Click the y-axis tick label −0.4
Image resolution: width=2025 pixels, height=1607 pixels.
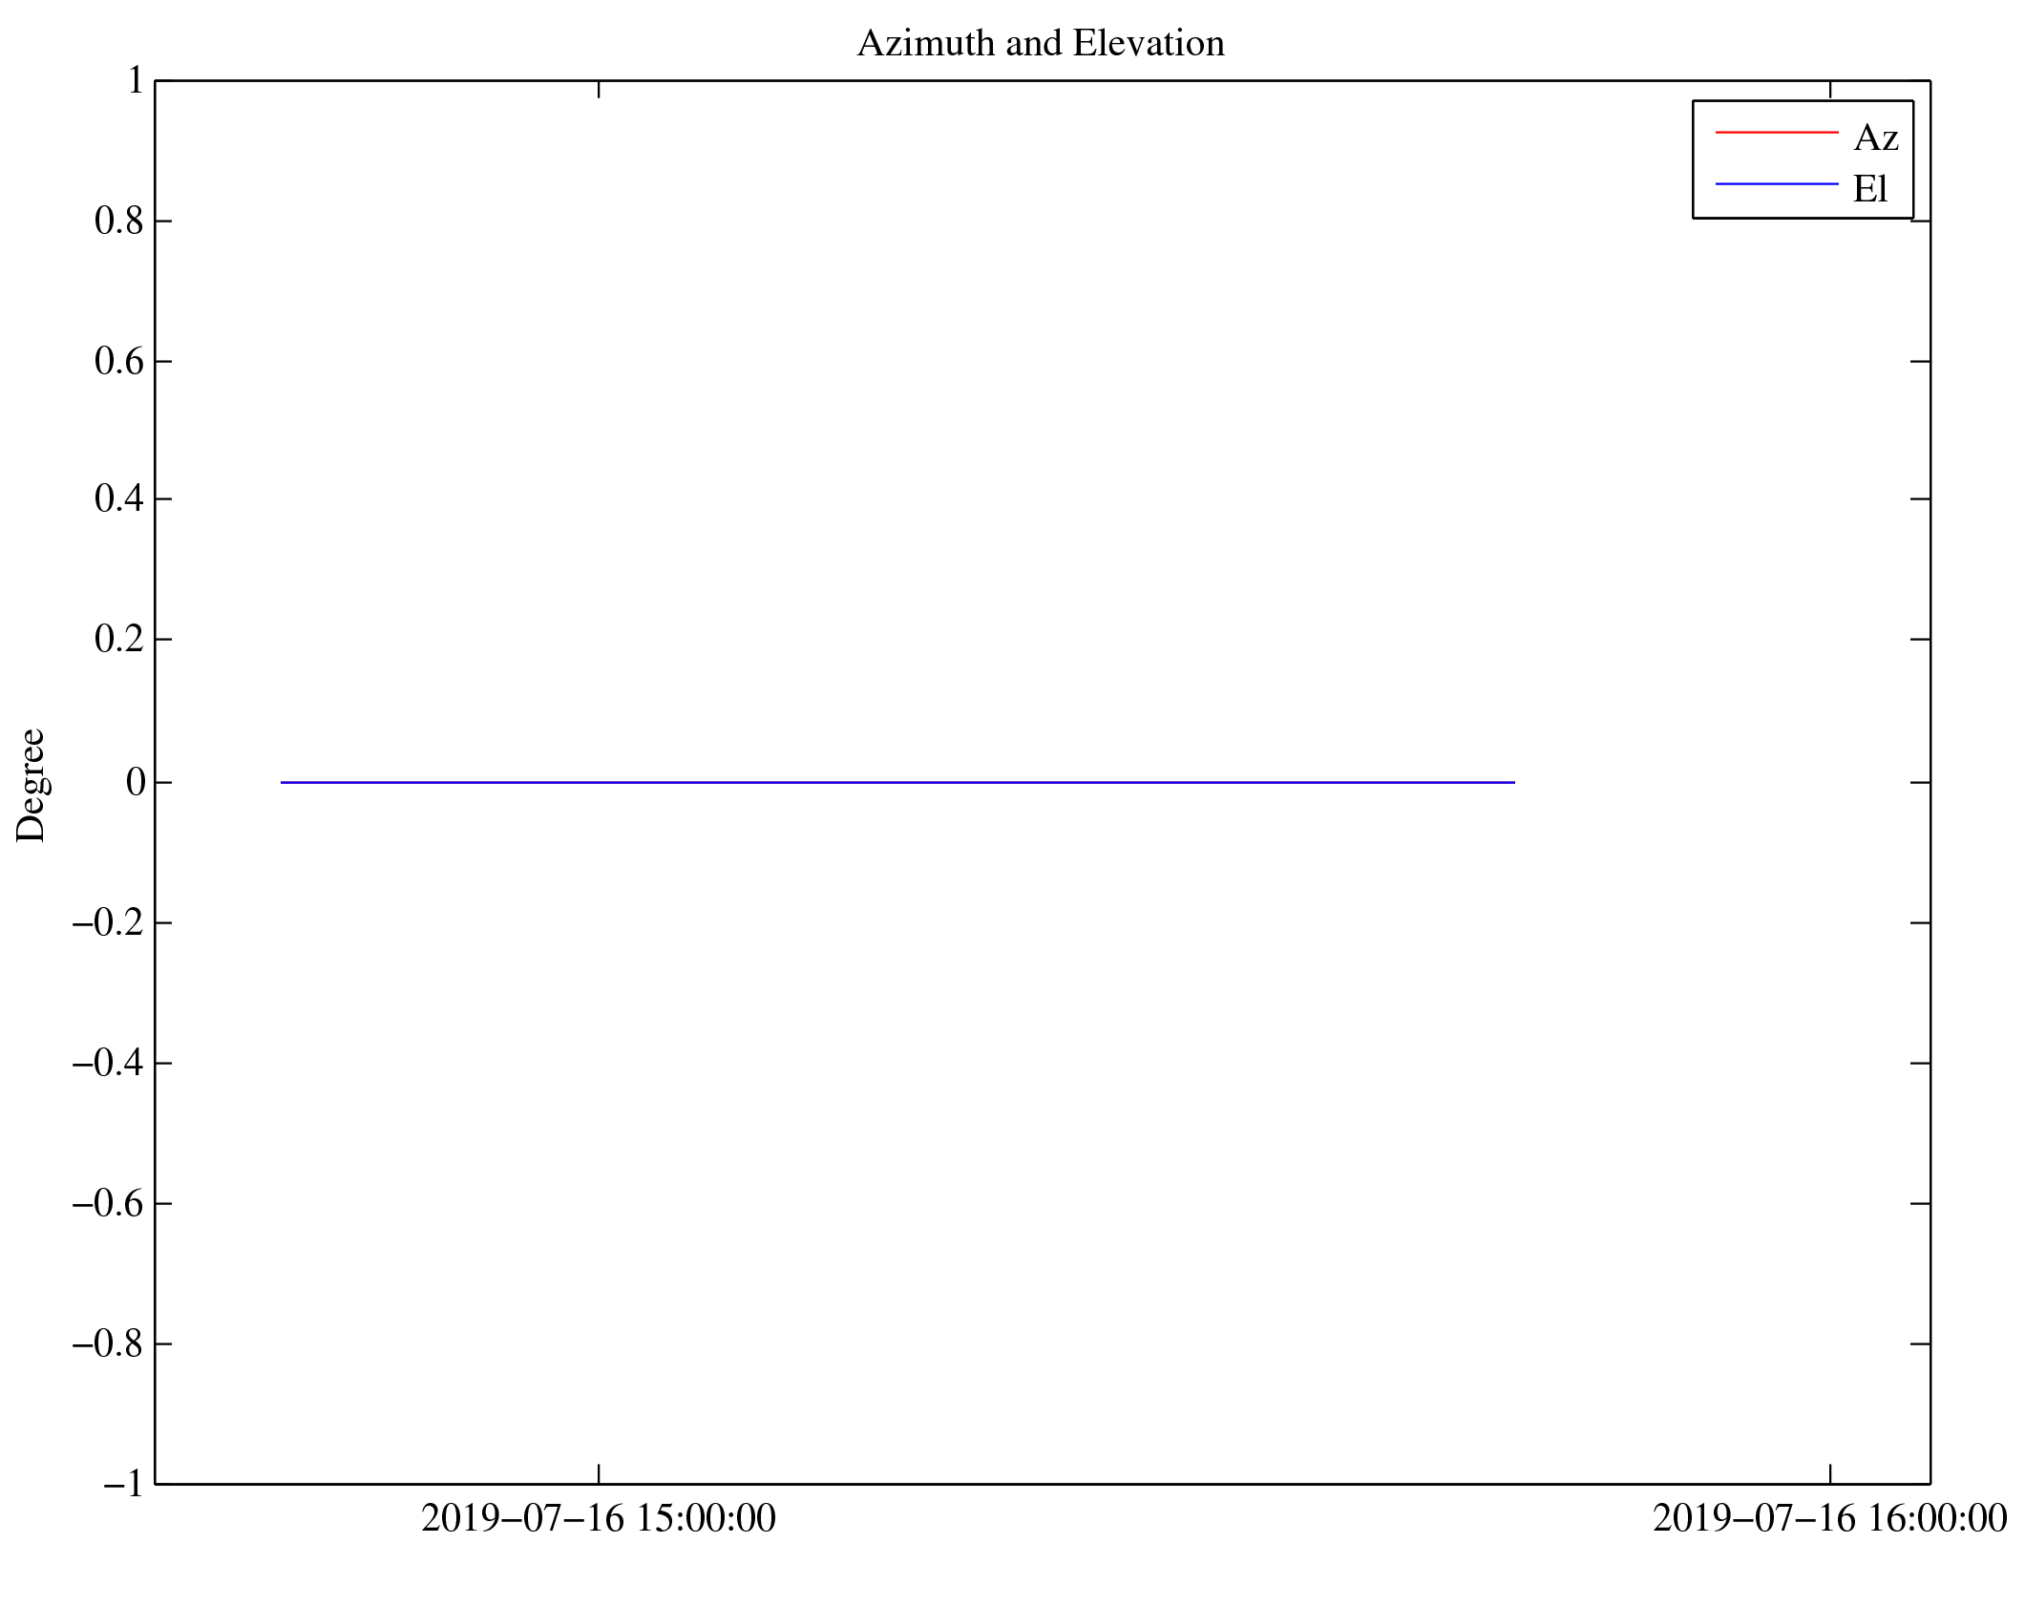tap(108, 1064)
